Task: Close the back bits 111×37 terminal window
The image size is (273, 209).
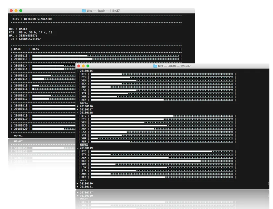Action: (11, 11)
